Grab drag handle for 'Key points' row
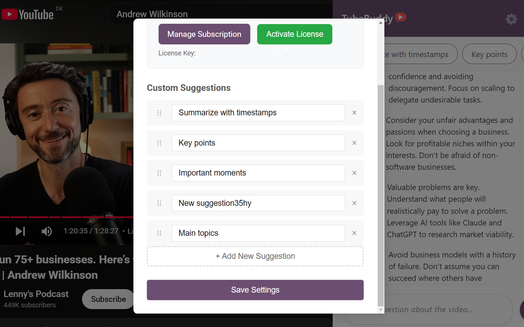524x327 pixels. 159,143
